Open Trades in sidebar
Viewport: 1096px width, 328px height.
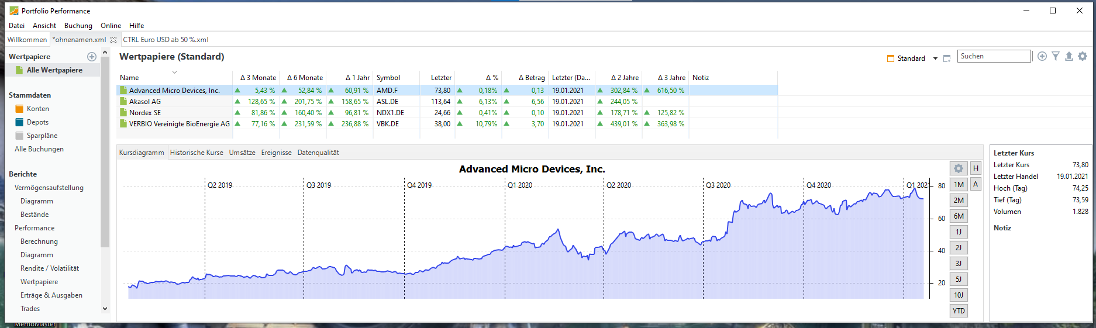point(30,309)
